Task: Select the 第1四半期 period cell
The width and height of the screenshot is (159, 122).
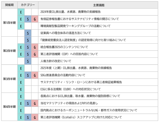Action: (x=9, y=23)
